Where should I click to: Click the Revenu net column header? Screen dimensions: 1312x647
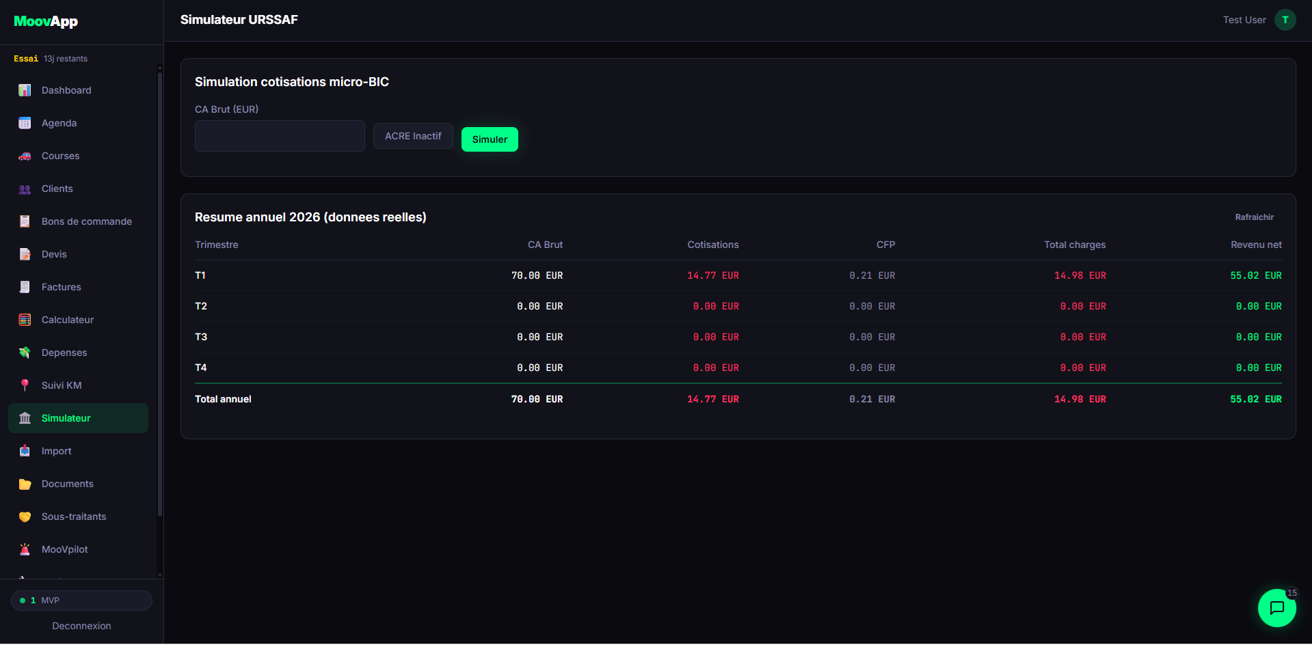pos(1256,245)
